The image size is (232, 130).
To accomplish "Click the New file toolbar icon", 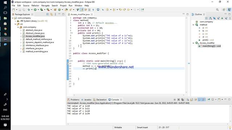I will click(14, 10).
